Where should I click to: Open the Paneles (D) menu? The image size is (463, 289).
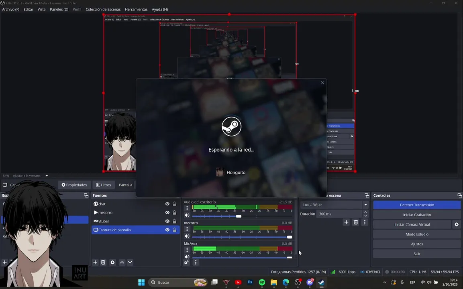click(x=59, y=10)
